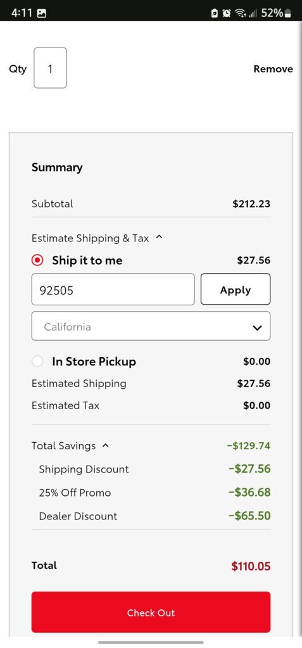Screen dimensions: 302x648
Task: Collapse Estimate Shipping & Tax section
Action: pos(160,238)
